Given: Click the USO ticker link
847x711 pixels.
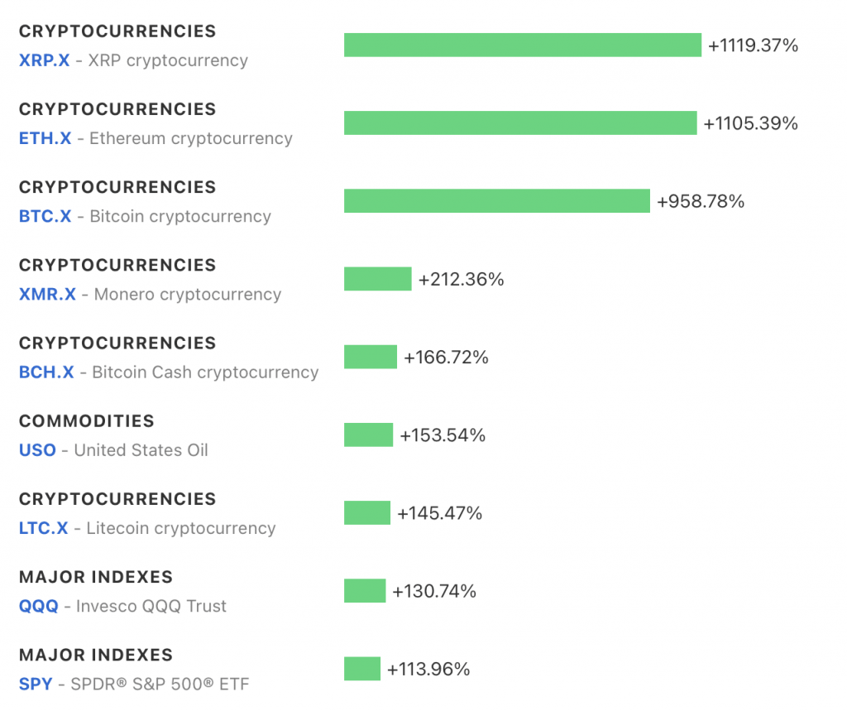Looking at the screenshot, I should click(x=37, y=450).
